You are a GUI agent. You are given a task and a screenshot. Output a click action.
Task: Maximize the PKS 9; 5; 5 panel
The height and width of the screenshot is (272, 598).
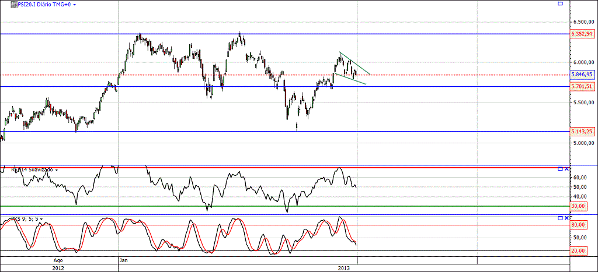coord(560,218)
